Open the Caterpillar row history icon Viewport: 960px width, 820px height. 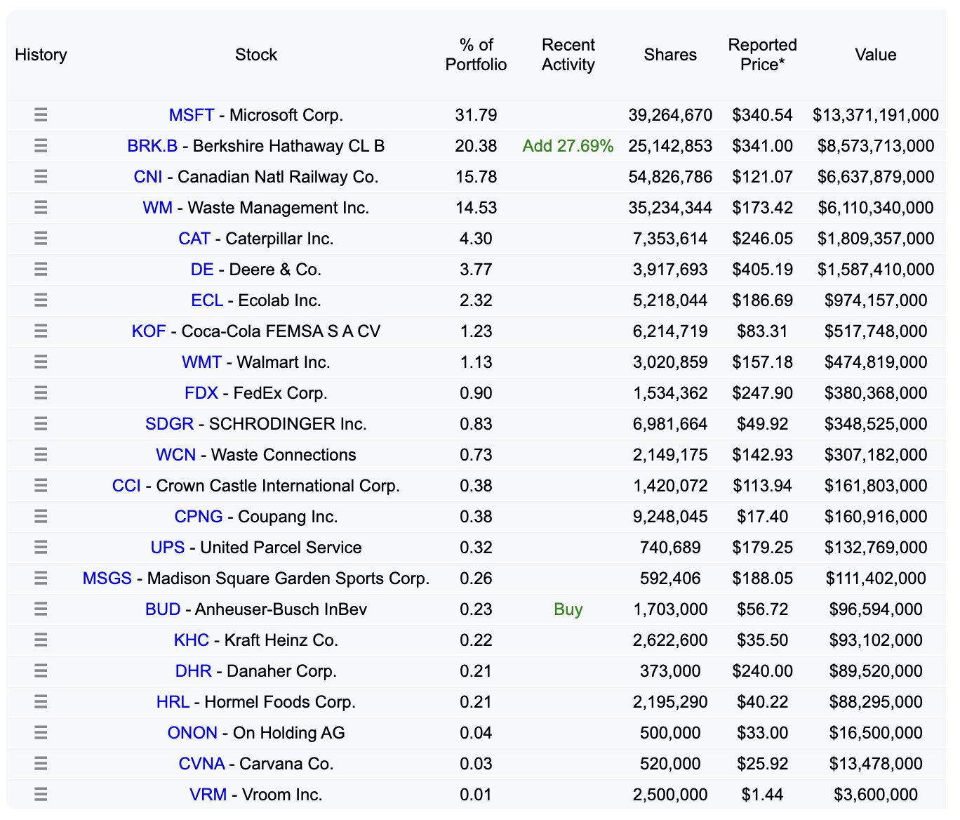(41, 239)
